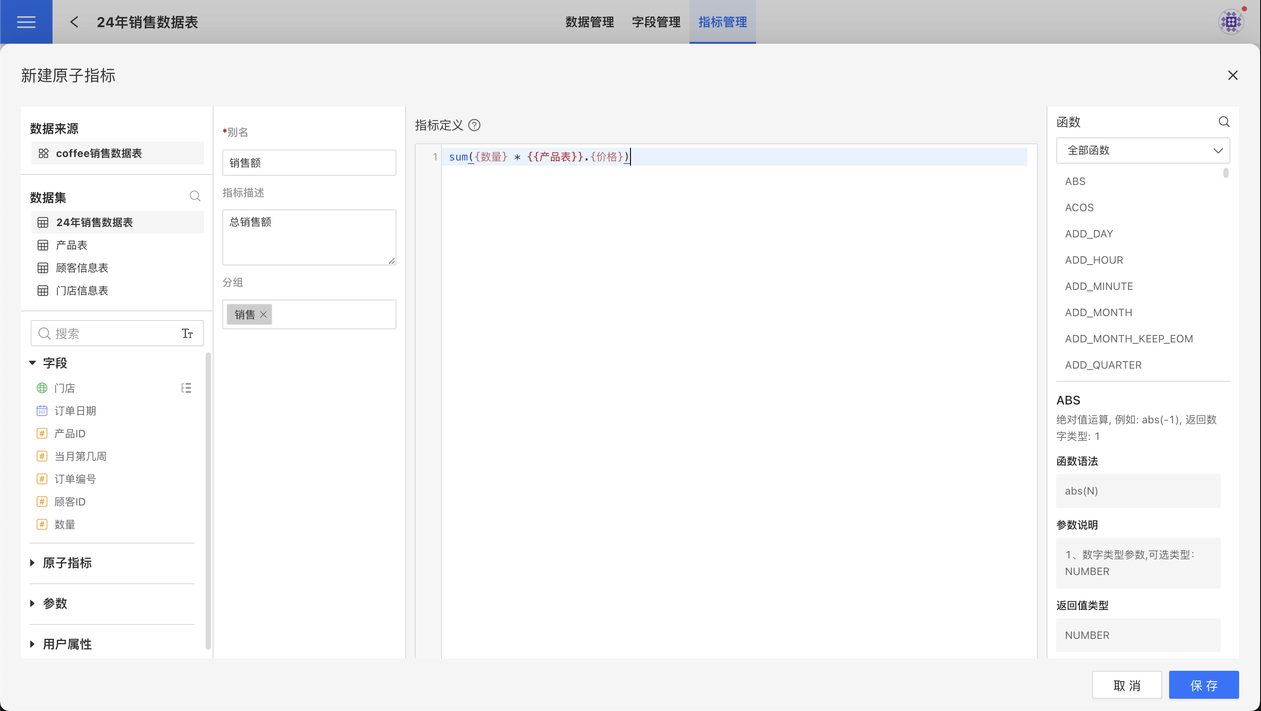This screenshot has width=1261, height=711.
Task: Switch to the 字段管理 tab
Action: 656,21
